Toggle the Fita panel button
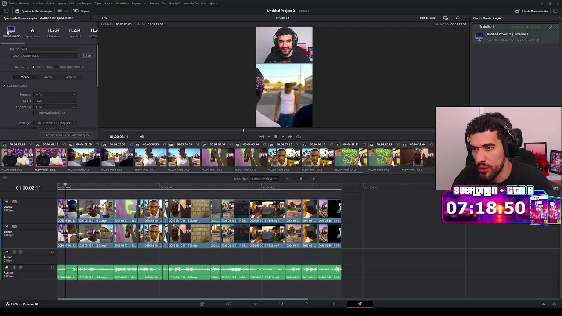 click(64, 11)
